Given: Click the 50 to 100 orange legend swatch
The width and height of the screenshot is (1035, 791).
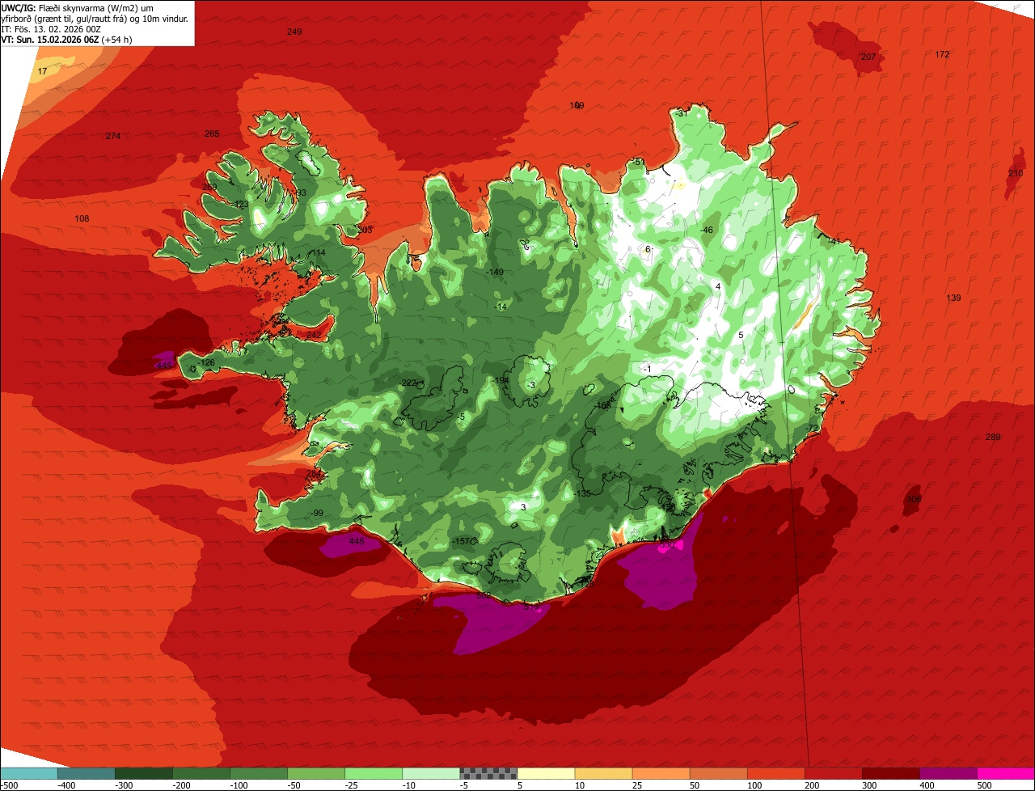Looking at the screenshot, I should 719,773.
